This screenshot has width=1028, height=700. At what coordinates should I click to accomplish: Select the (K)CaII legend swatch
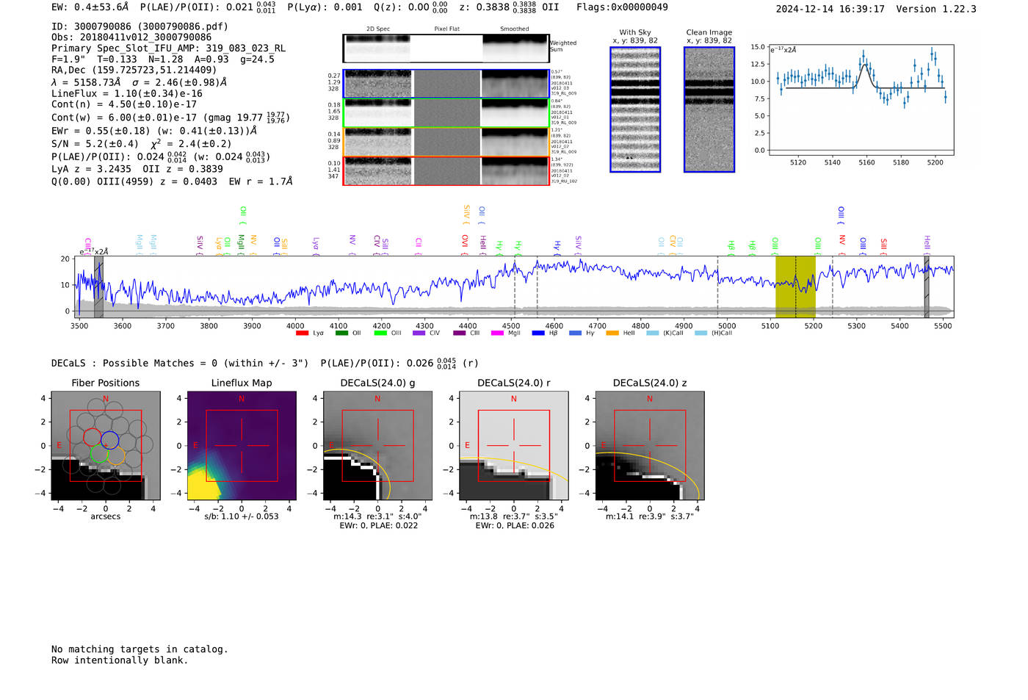[x=652, y=333]
